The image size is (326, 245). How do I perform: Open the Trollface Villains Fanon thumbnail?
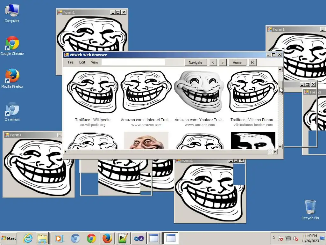pyautogui.click(x=253, y=91)
